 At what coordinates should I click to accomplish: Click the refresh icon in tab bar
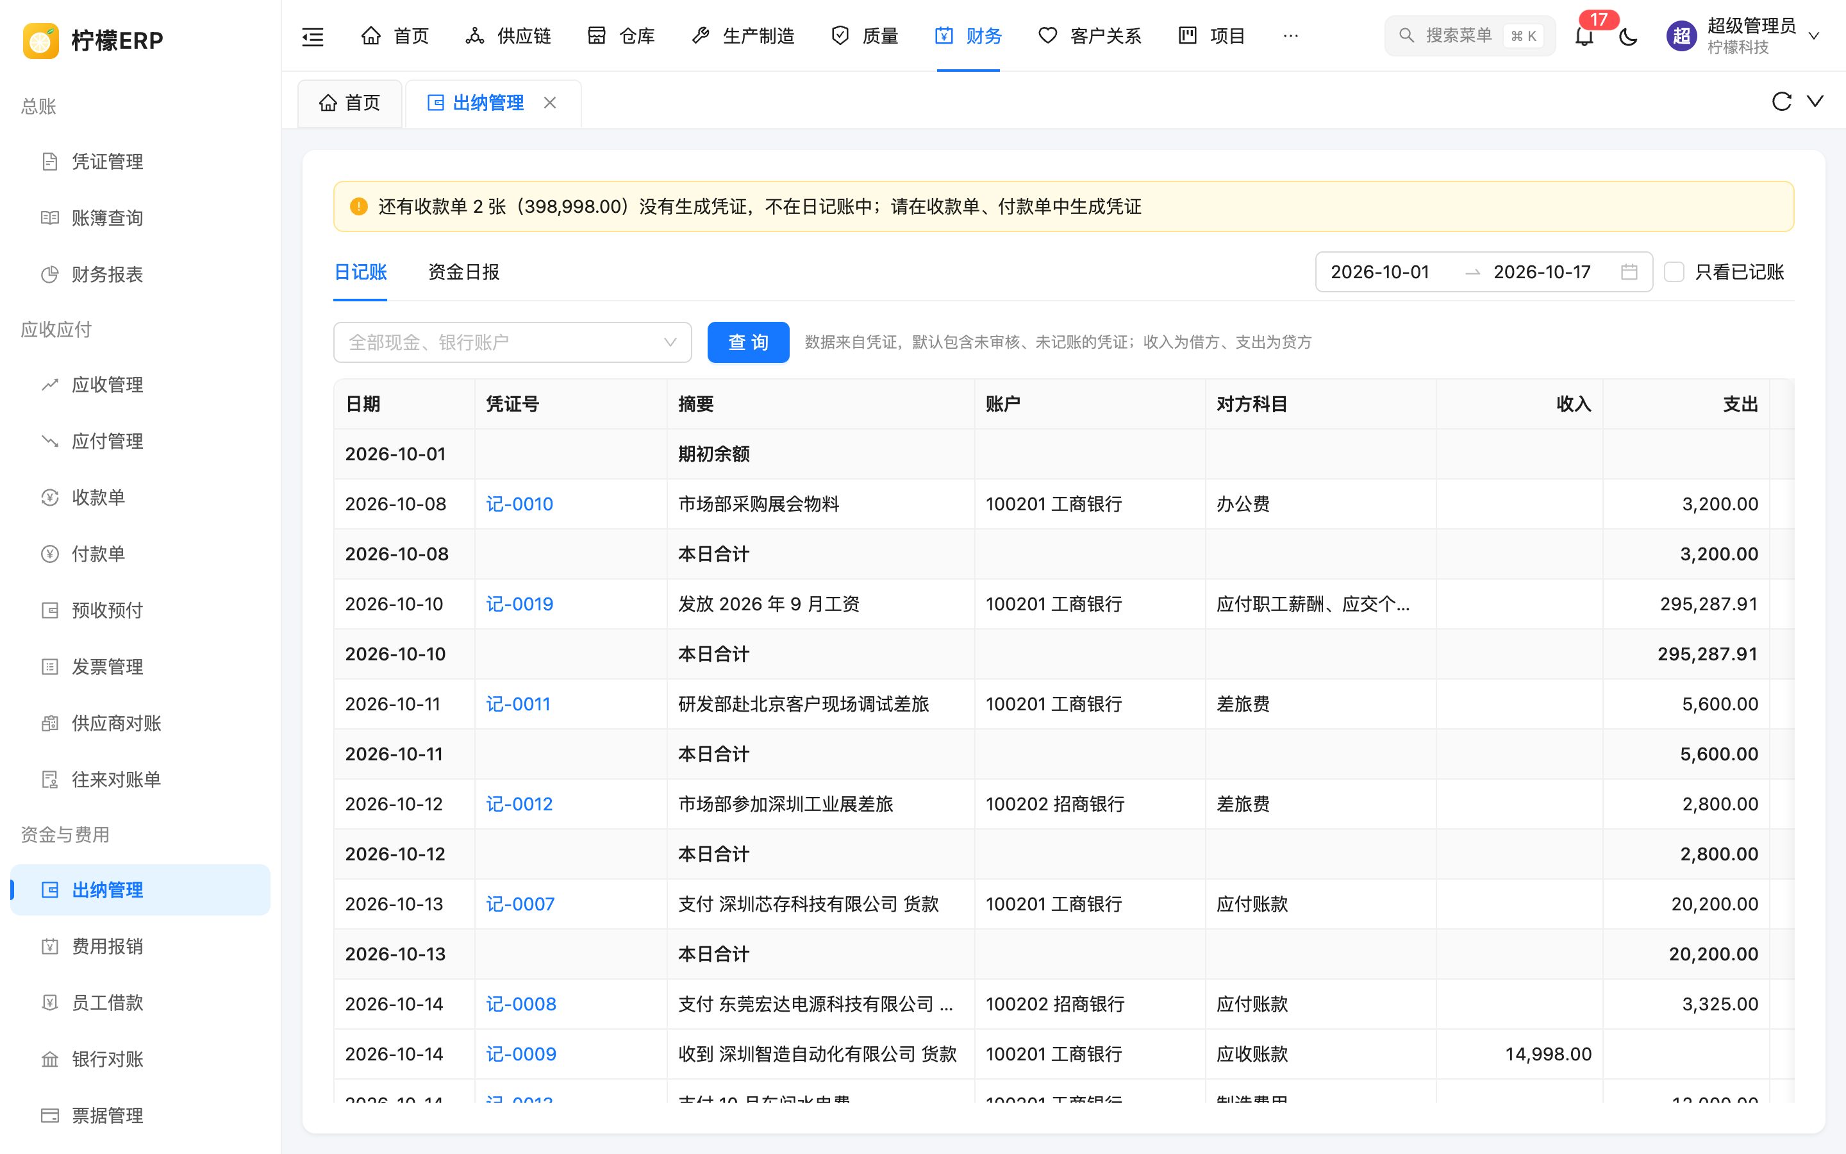click(x=1781, y=101)
